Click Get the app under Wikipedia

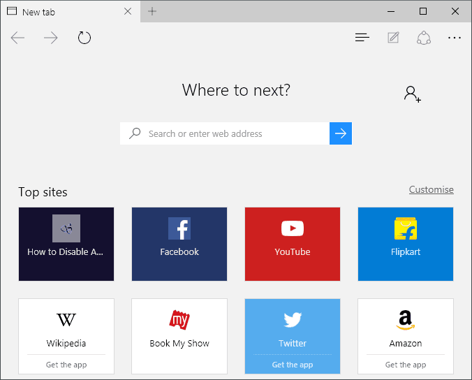[x=66, y=365]
